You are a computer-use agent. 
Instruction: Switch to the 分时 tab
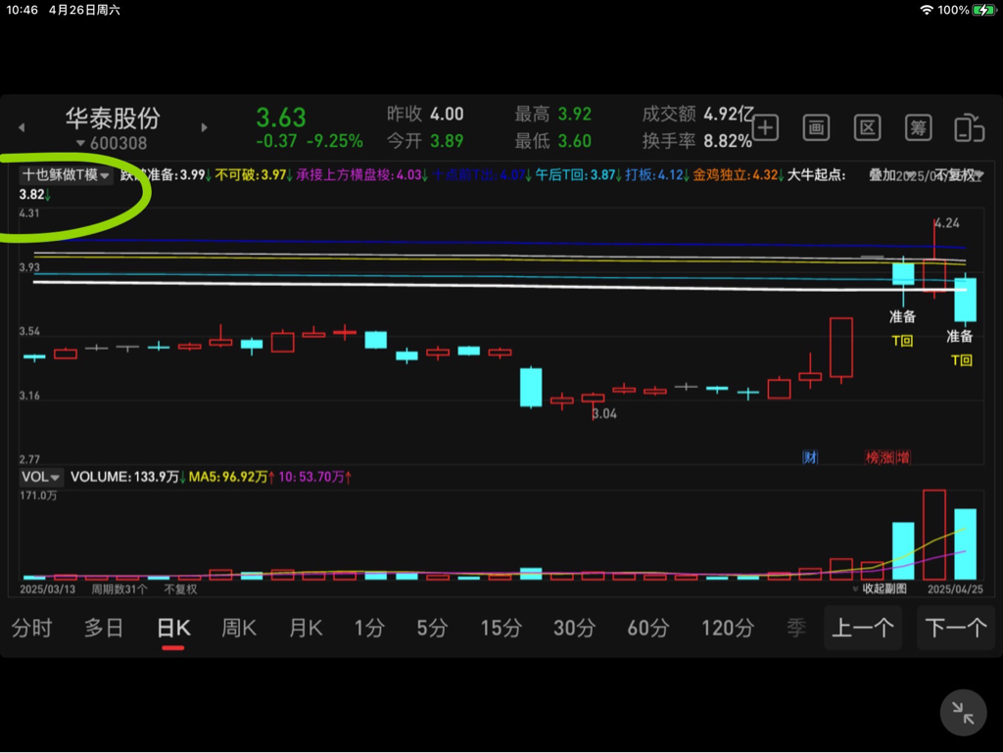point(32,629)
